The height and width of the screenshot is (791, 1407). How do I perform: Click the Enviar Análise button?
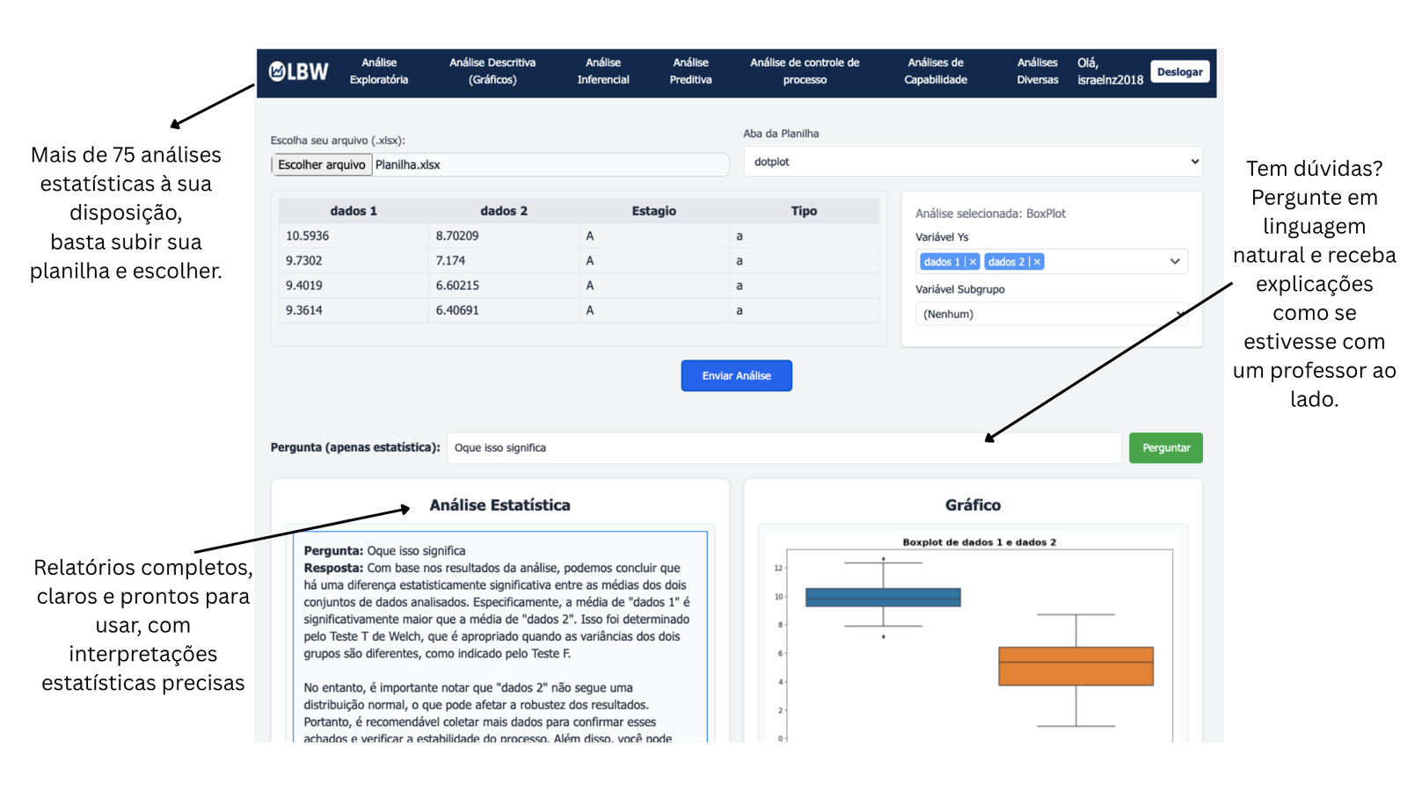coord(736,375)
